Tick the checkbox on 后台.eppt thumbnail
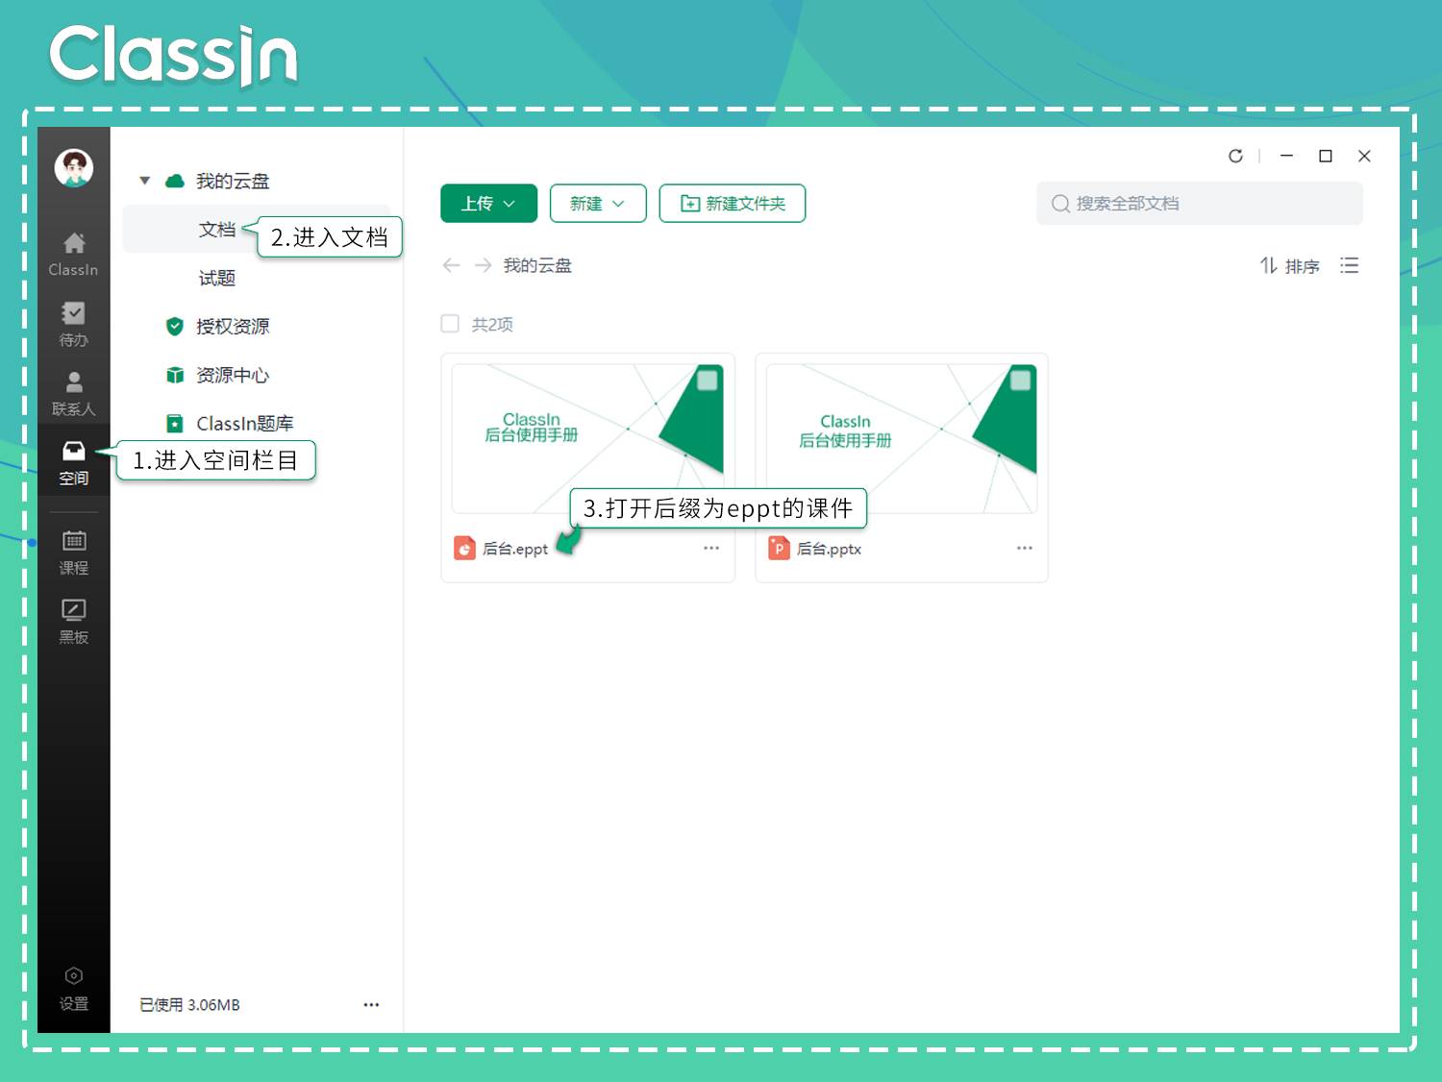Screen dimensions: 1442x1082 (707, 381)
